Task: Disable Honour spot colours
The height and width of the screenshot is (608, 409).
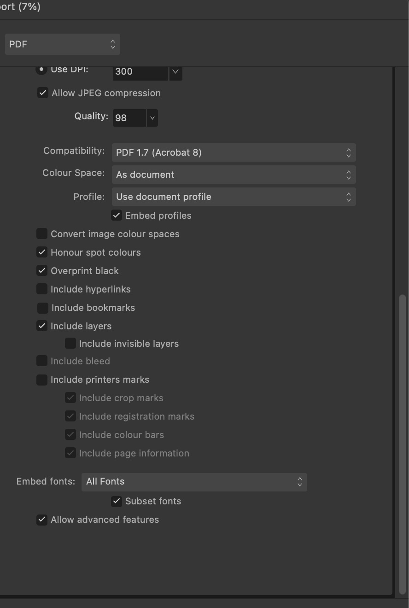Action: (42, 252)
